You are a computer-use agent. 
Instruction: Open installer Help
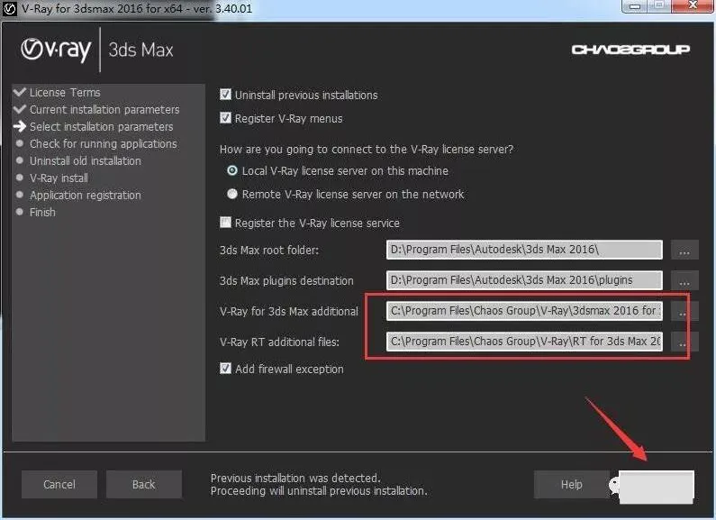572,484
